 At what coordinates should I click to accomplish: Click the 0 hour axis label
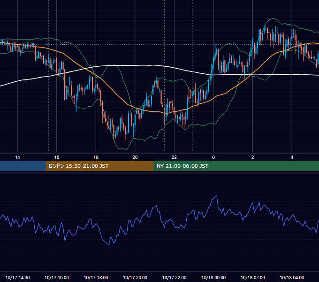coord(213,157)
